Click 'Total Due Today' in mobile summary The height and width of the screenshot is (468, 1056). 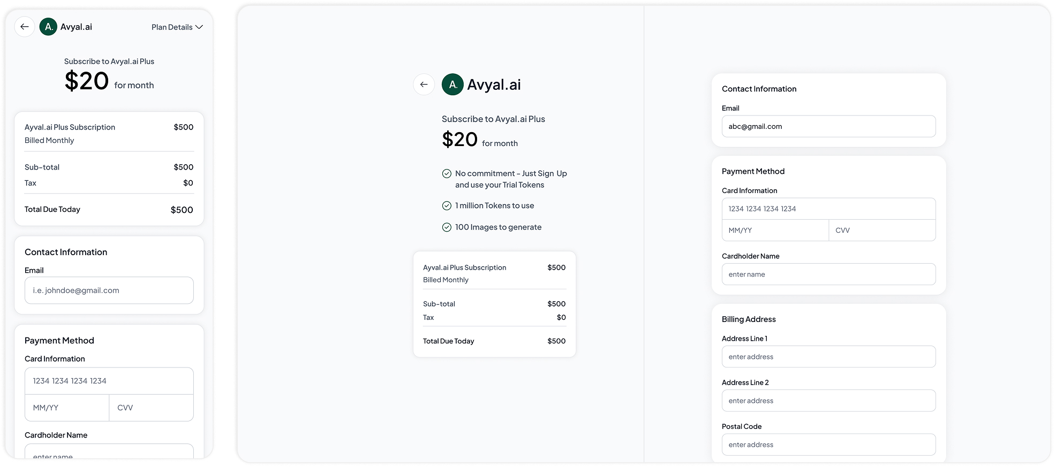[x=52, y=209]
